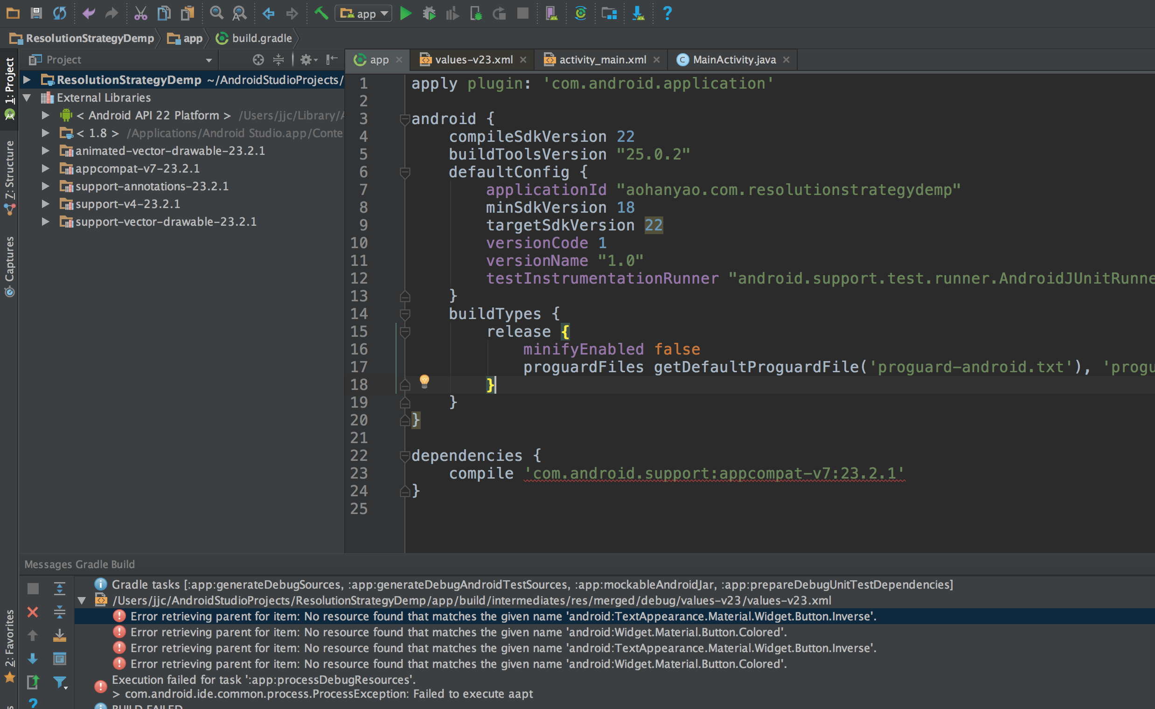Click Scroll from Source crosshair icon
Image resolution: width=1155 pixels, height=709 pixels.
coord(258,60)
